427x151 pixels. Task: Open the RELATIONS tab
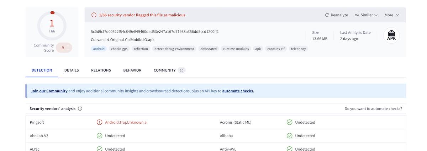click(101, 70)
